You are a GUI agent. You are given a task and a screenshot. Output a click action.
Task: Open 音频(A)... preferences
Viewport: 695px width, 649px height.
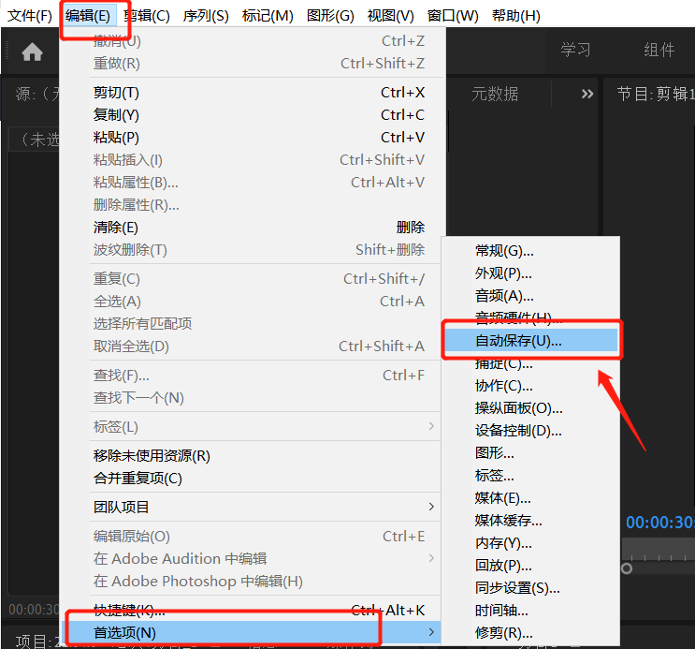pyautogui.click(x=530, y=296)
